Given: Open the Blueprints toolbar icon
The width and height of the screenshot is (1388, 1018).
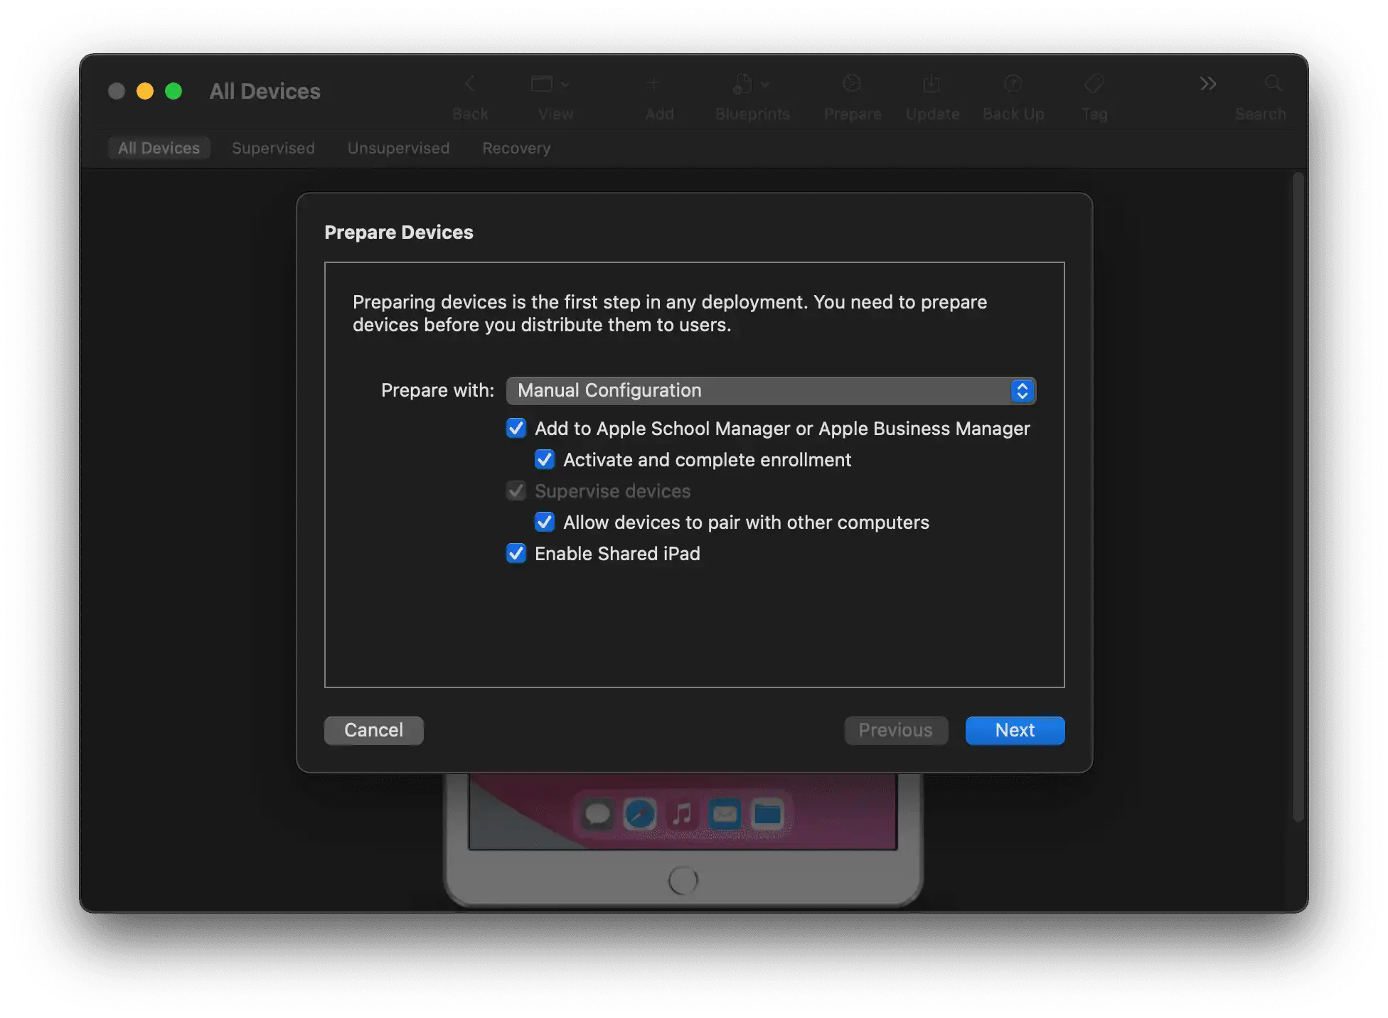Looking at the screenshot, I should coord(751,84).
